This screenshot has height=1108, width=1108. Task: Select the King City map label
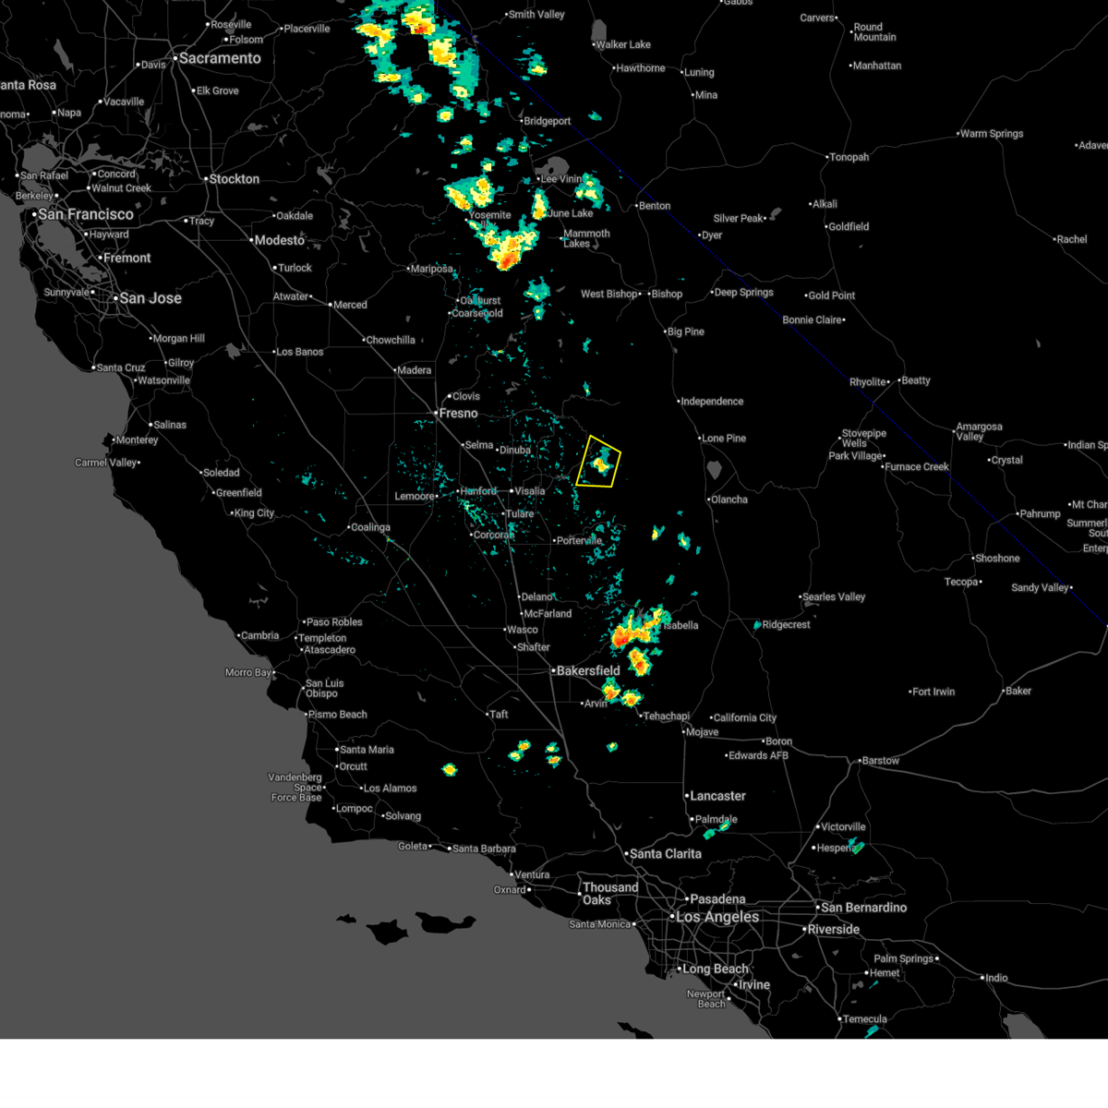(x=254, y=513)
